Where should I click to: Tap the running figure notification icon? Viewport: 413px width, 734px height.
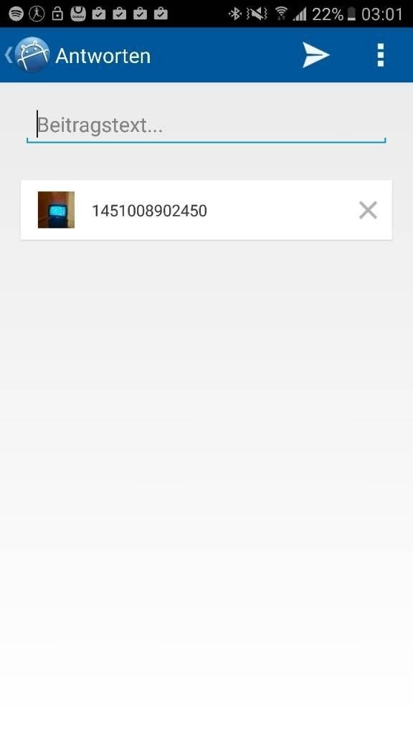point(37,14)
